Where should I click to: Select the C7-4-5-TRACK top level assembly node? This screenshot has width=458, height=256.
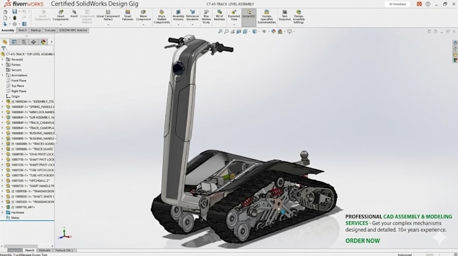(x=28, y=54)
